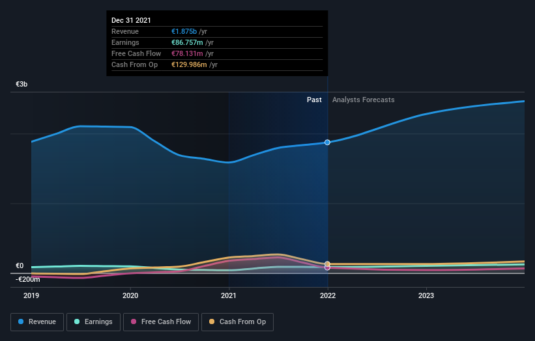The height and width of the screenshot is (341, 535).
Task: Click the Earnings label in tooltip
Action: [125, 42]
